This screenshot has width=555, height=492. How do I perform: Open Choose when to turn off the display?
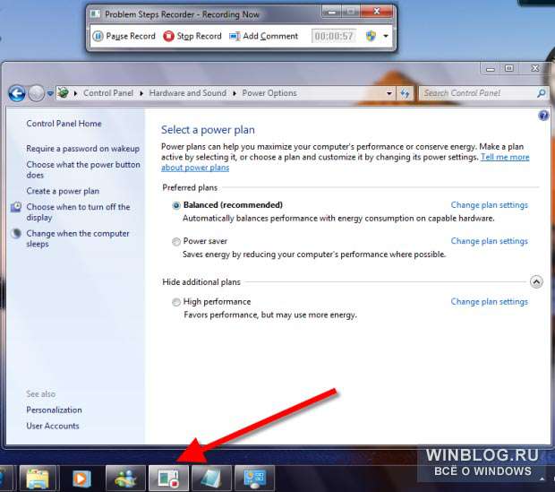click(78, 212)
